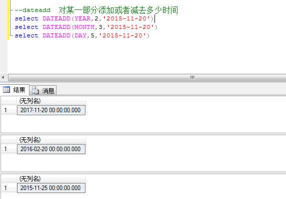Click the select keyword in the DAY line

coord(26,35)
